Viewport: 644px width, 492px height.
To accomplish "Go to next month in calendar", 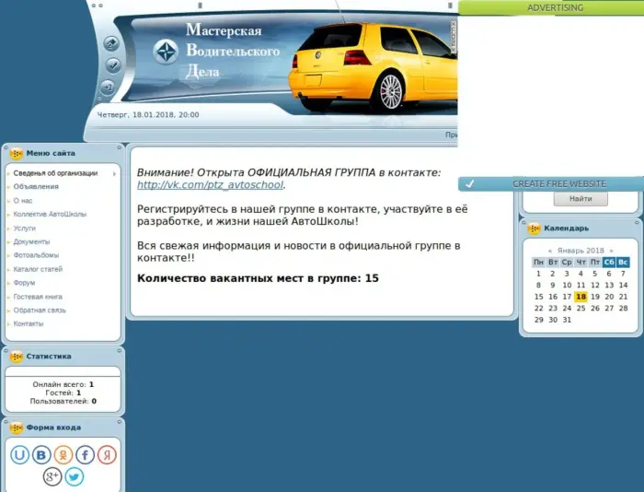I will click(611, 251).
